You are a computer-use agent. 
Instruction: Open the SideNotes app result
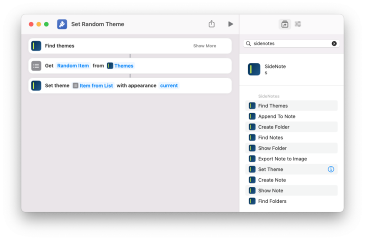click(x=291, y=70)
